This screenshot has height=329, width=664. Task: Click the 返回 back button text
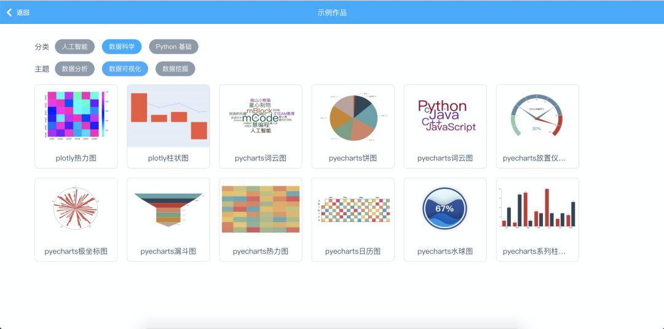click(x=23, y=12)
